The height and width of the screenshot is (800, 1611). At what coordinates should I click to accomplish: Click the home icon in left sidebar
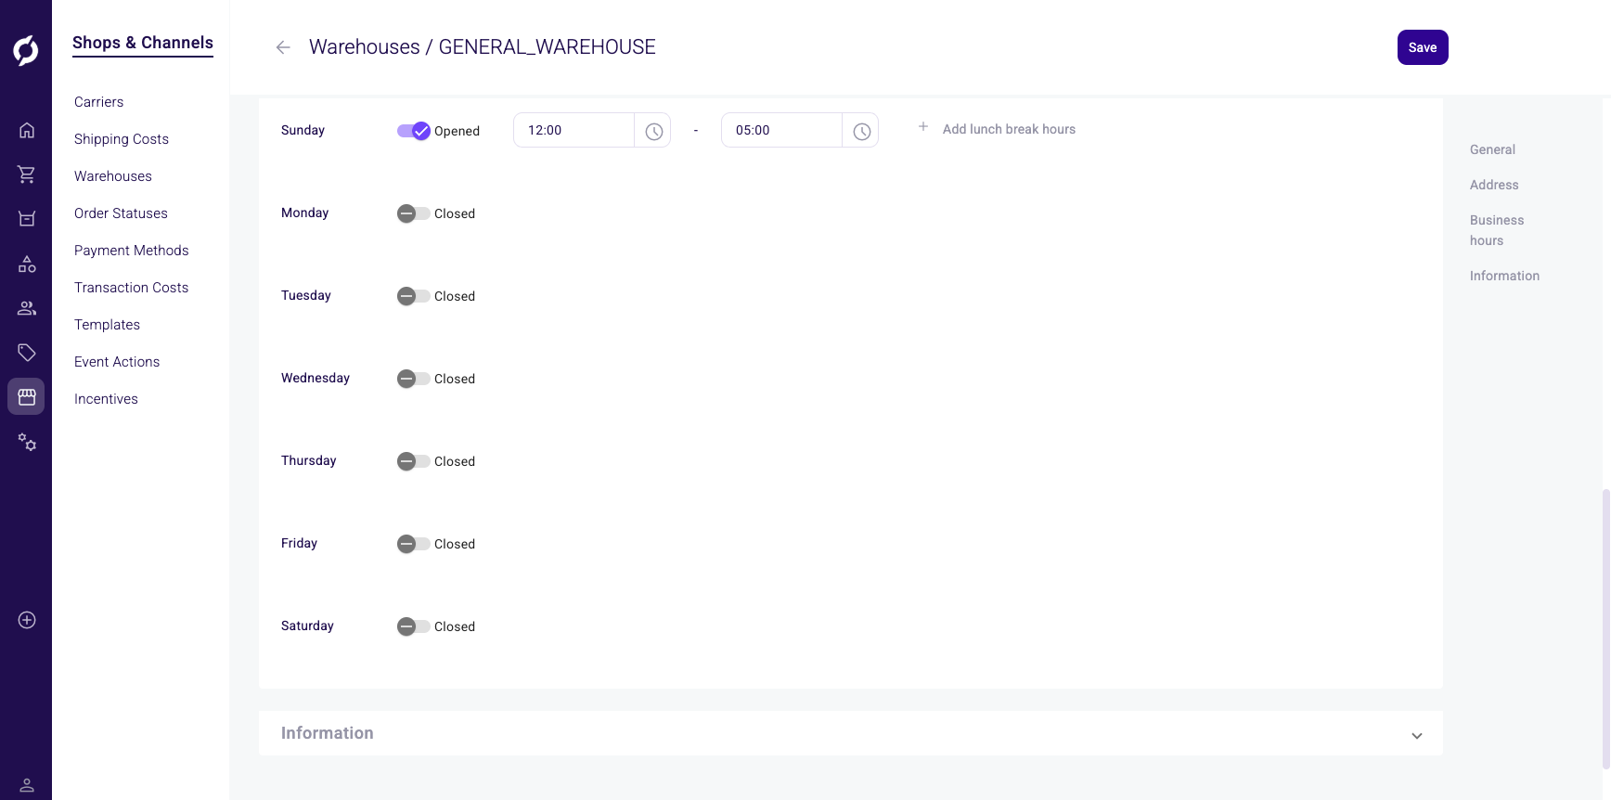pos(27,130)
